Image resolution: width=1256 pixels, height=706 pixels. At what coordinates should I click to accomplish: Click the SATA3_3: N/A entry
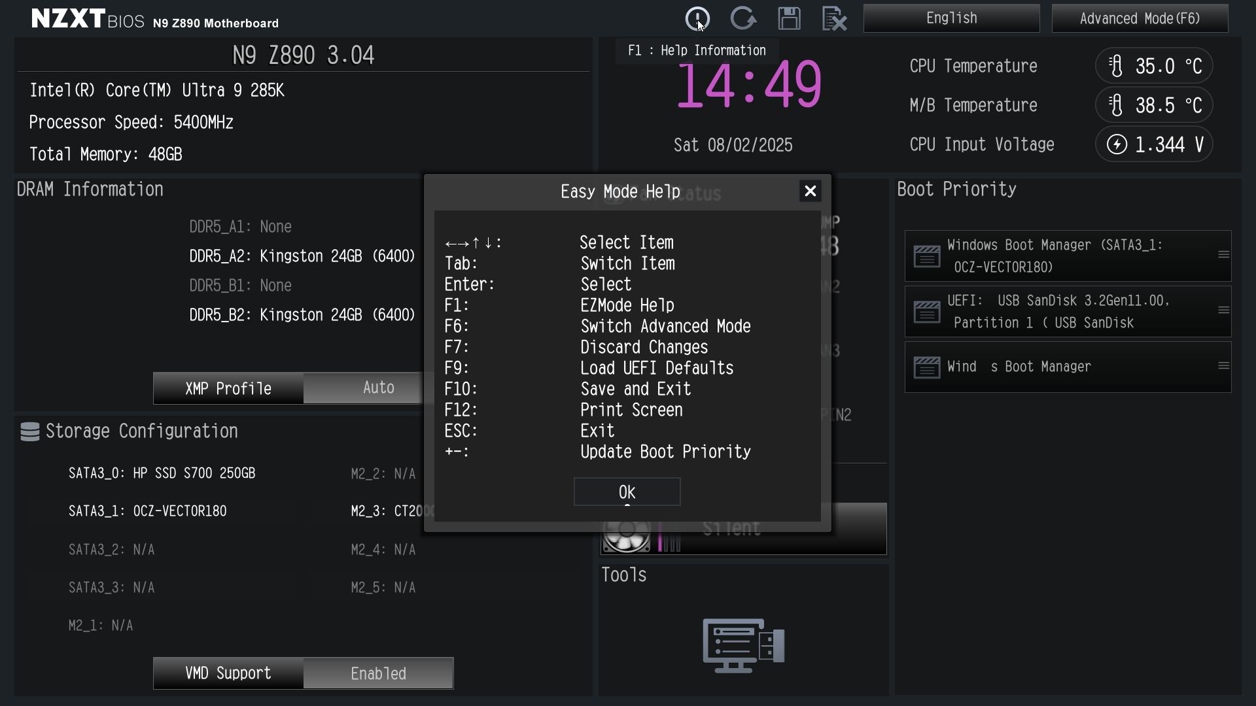[111, 588]
